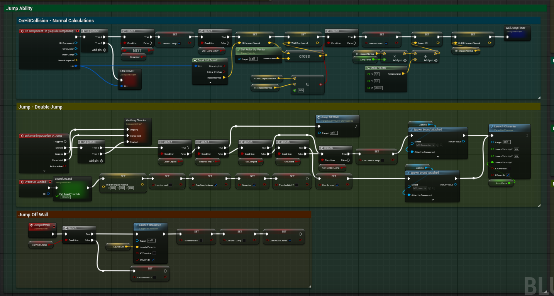
Task: Click the Fall Sound Treshhold value field
Action: click(x=66, y=197)
